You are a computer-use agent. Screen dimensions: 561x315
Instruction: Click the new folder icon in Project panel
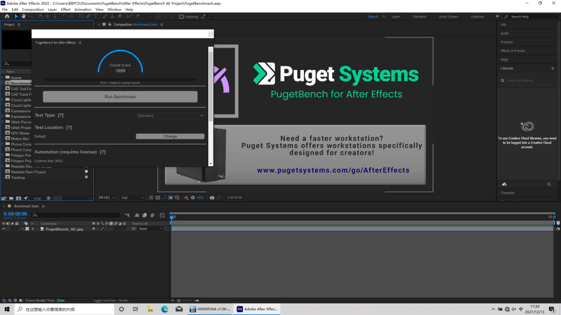tap(11, 198)
